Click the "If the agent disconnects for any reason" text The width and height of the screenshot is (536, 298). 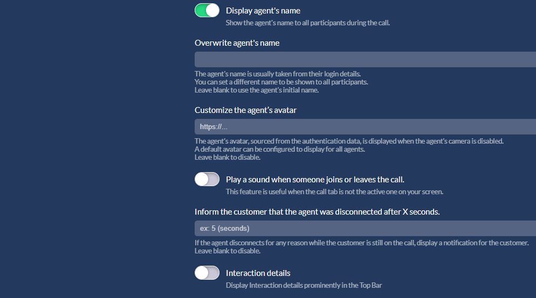361,243
